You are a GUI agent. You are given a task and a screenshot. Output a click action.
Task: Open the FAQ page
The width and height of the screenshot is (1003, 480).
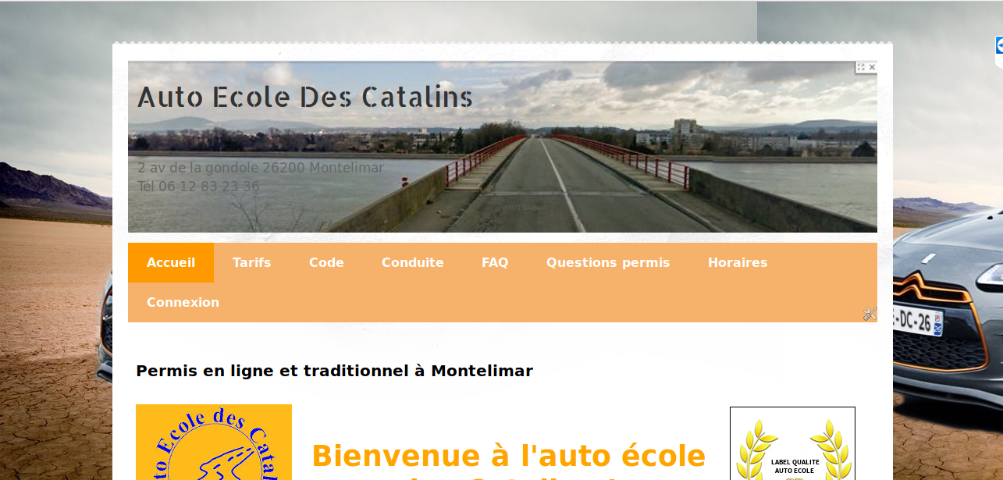pos(495,262)
